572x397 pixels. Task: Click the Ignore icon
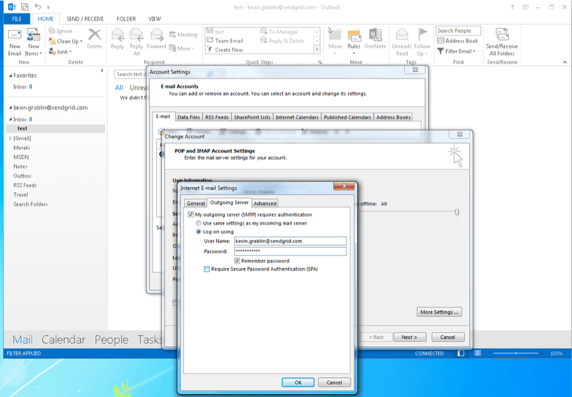pos(54,30)
